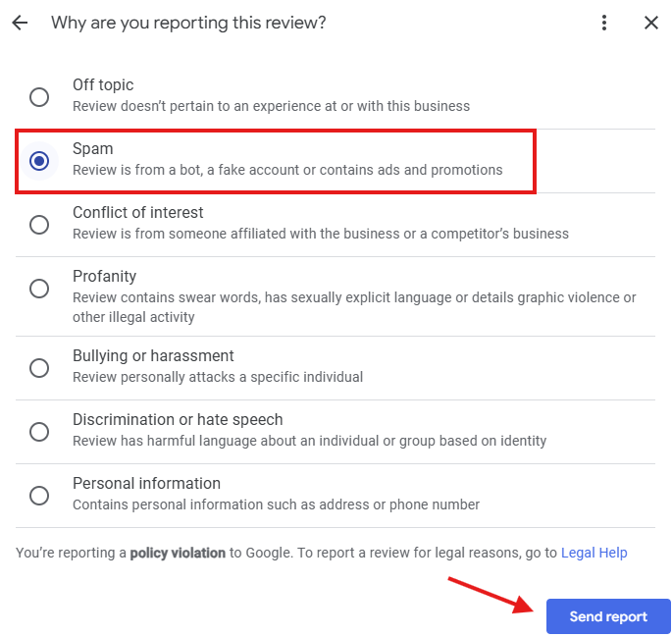Click description 'Review doesn't pertain to an experience'
672x637 pixels.
(272, 106)
